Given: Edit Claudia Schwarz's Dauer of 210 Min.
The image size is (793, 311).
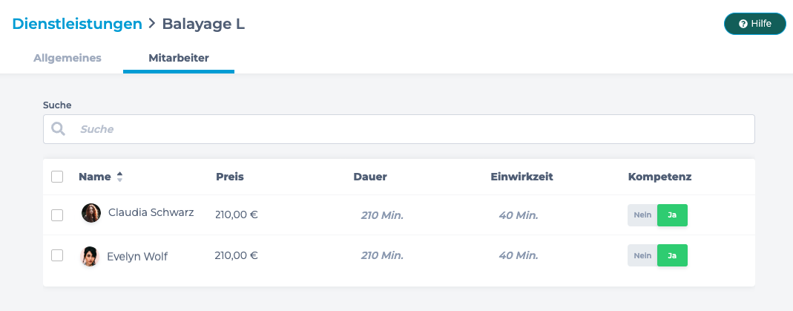Looking at the screenshot, I should tap(382, 215).
